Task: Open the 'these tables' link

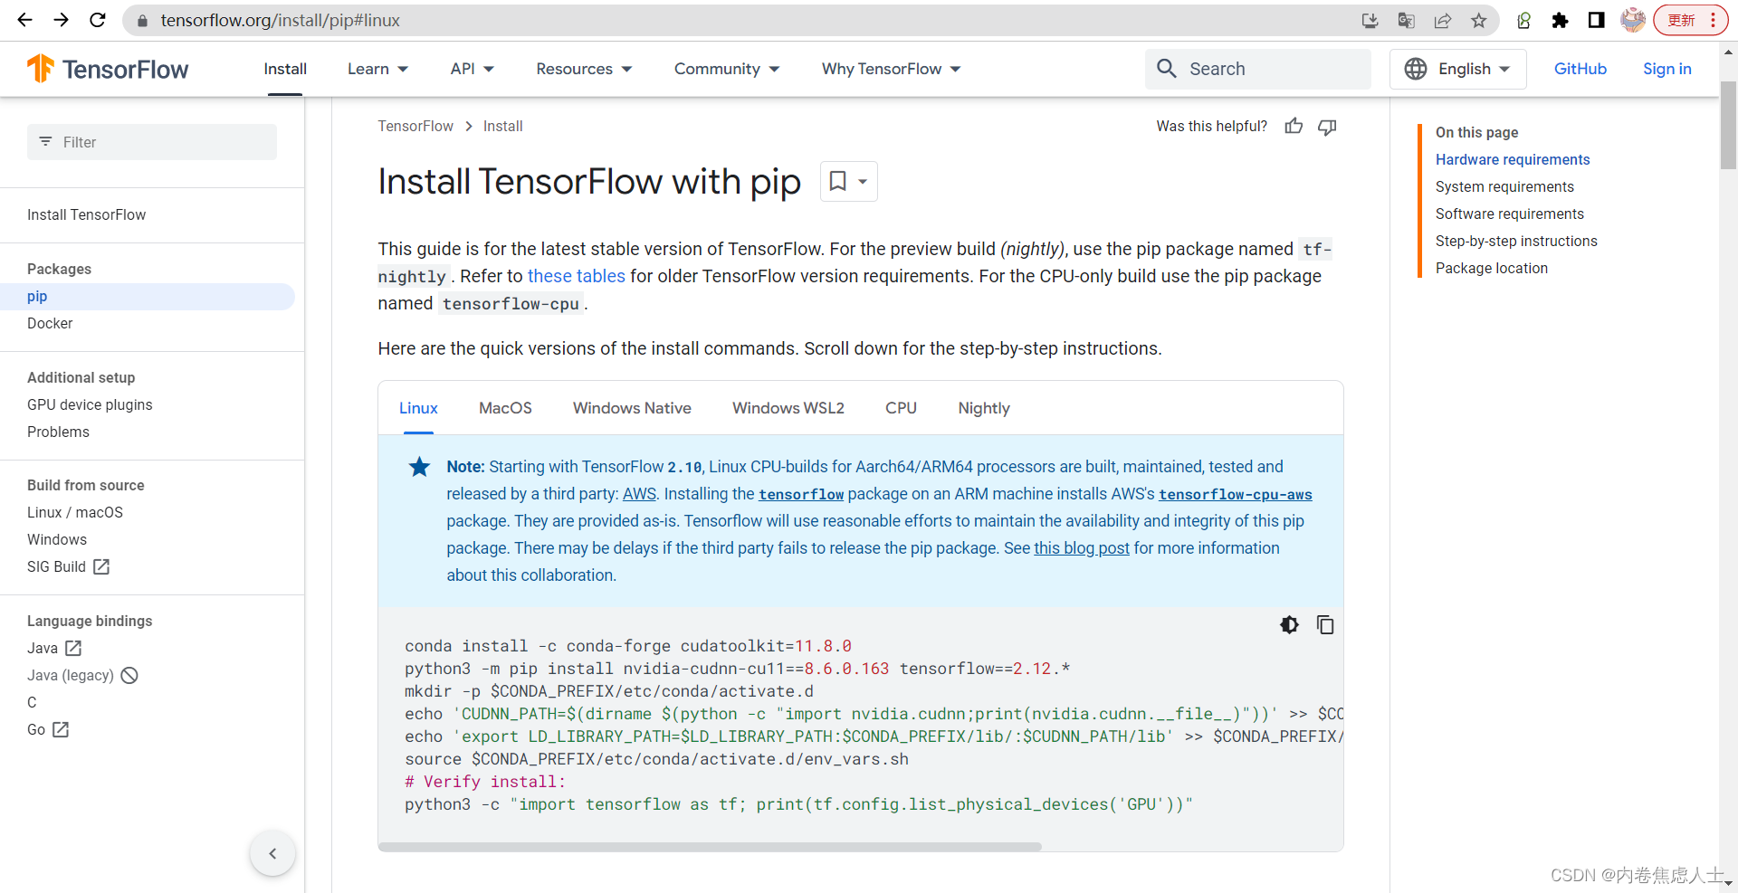Action: [576, 276]
